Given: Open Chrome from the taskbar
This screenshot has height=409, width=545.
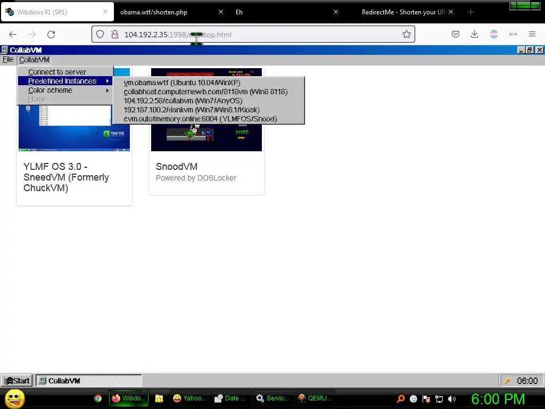Looking at the screenshot, I should (x=98, y=398).
